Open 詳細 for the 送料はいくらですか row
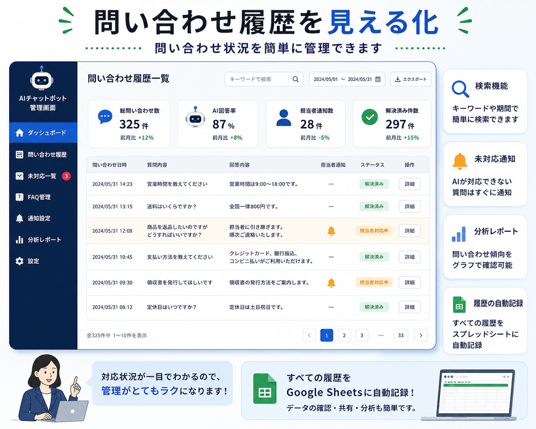 tap(409, 206)
